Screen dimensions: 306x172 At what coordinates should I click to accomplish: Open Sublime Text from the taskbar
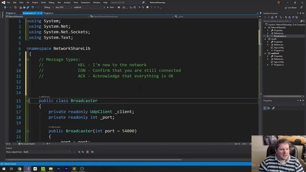(x=74, y=169)
